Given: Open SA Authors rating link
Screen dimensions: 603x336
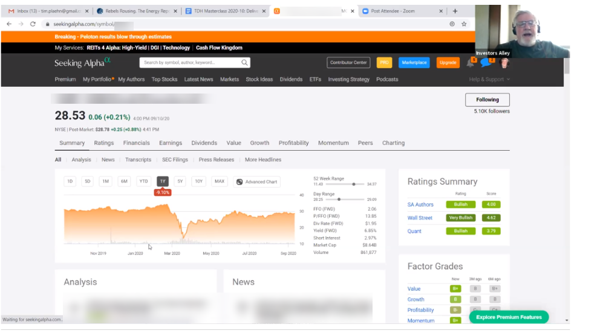Looking at the screenshot, I should click(x=420, y=205).
